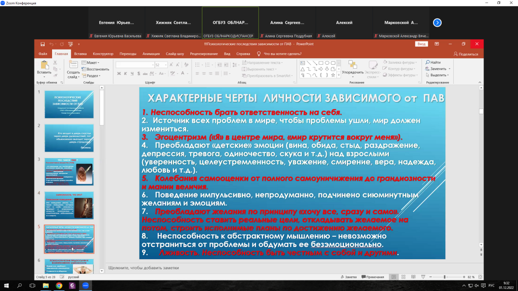Viewport: 518px width, 291px height.
Task: Switch to the Transitions (Переходы) tab
Action: [128, 54]
